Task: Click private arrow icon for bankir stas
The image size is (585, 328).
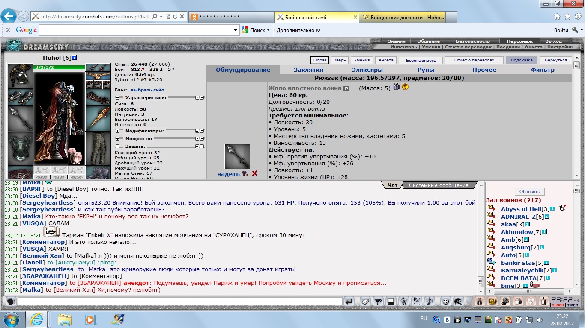Action: point(491,263)
